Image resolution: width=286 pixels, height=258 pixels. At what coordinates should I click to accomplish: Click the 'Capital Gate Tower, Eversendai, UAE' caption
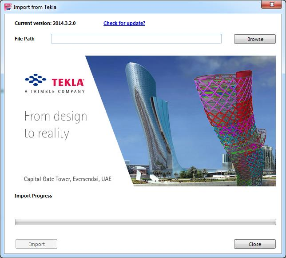pos(68,179)
